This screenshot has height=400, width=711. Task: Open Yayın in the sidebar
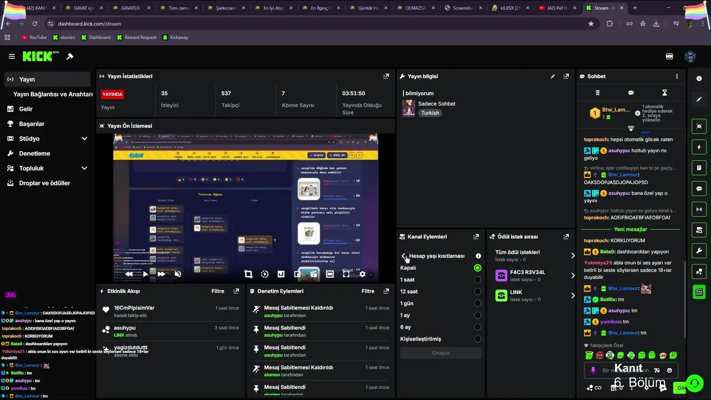pos(47,79)
